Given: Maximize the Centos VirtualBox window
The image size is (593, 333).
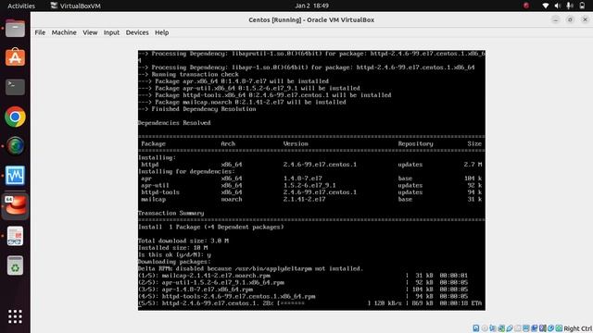Looking at the screenshot, I should [x=570, y=19].
